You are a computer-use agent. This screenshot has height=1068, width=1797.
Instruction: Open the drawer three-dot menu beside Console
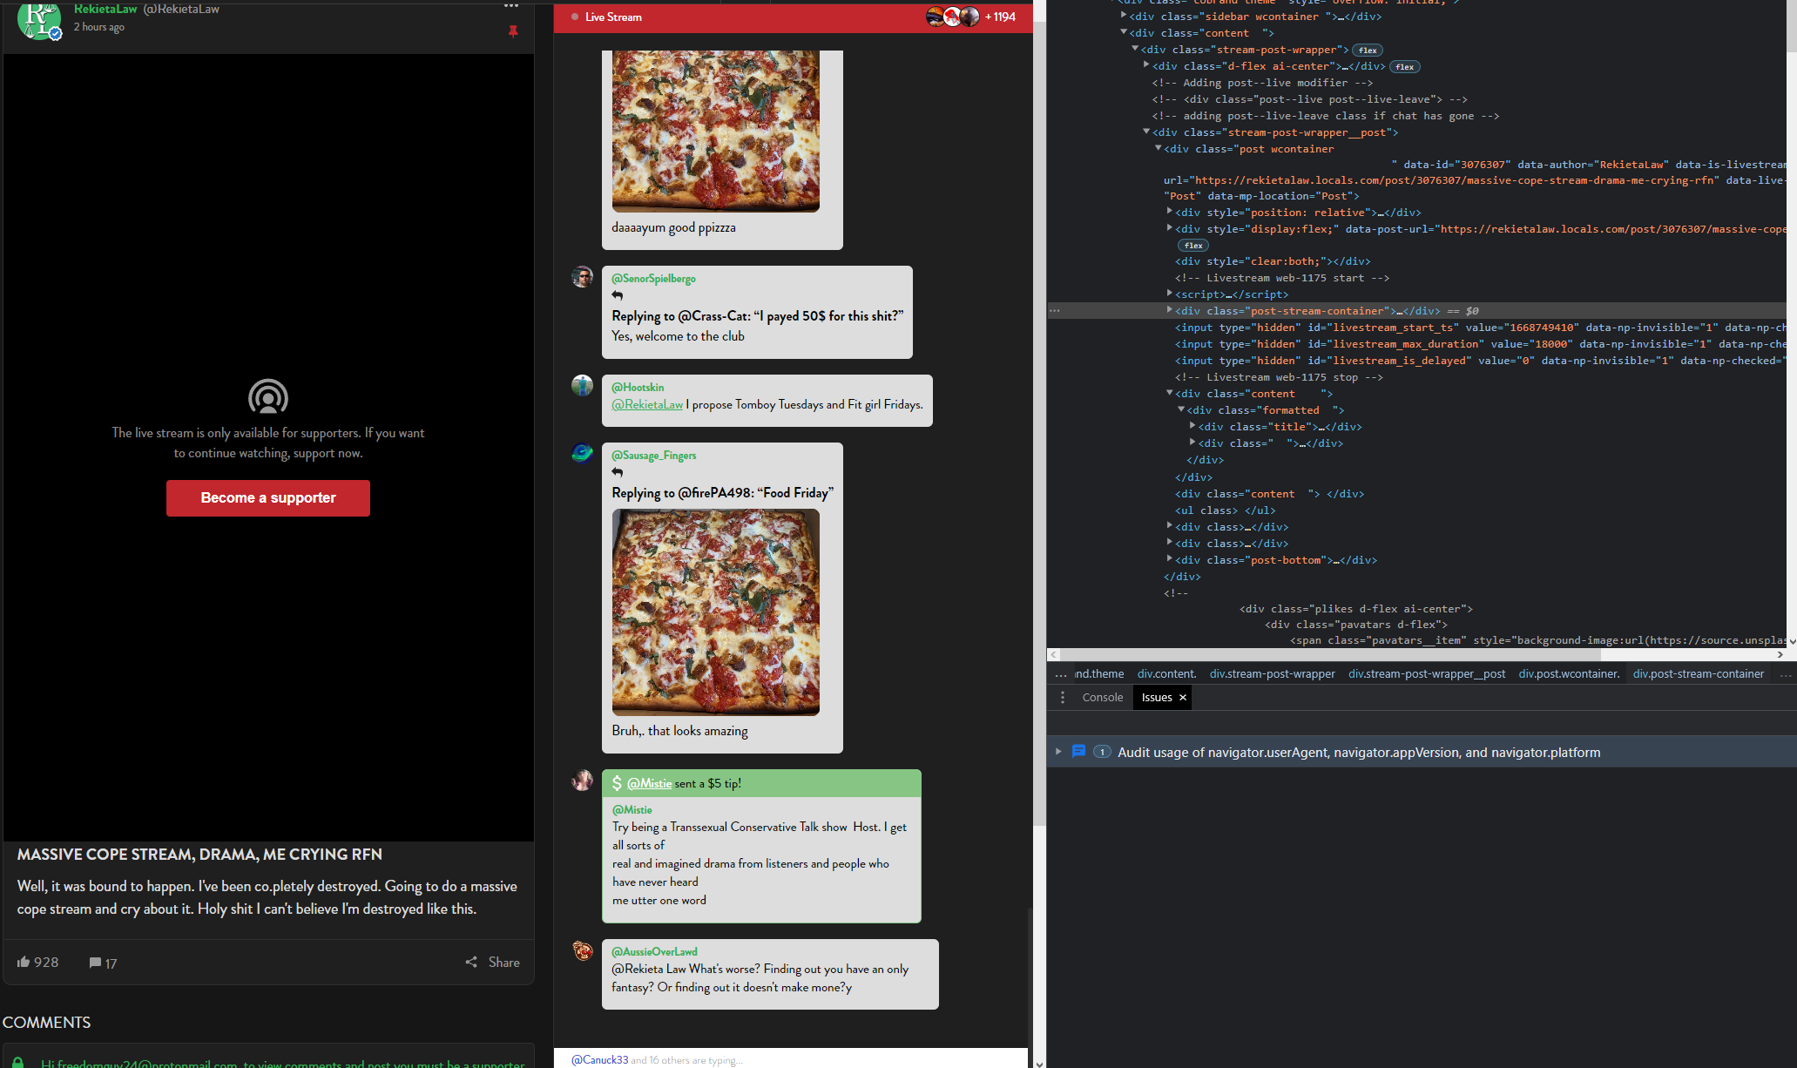[1062, 697]
